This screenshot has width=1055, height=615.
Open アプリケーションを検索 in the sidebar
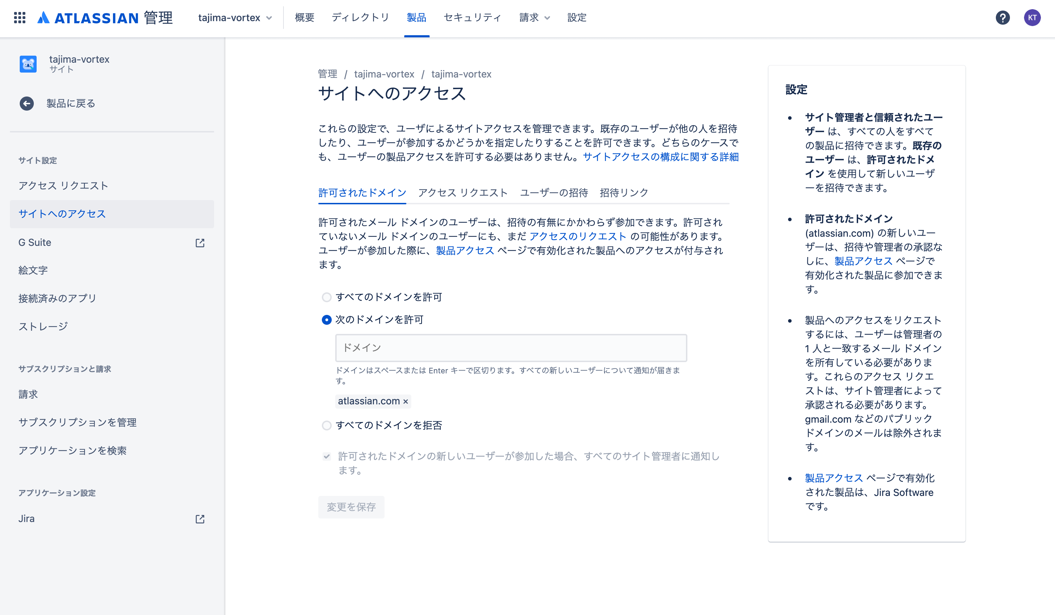(x=112, y=451)
